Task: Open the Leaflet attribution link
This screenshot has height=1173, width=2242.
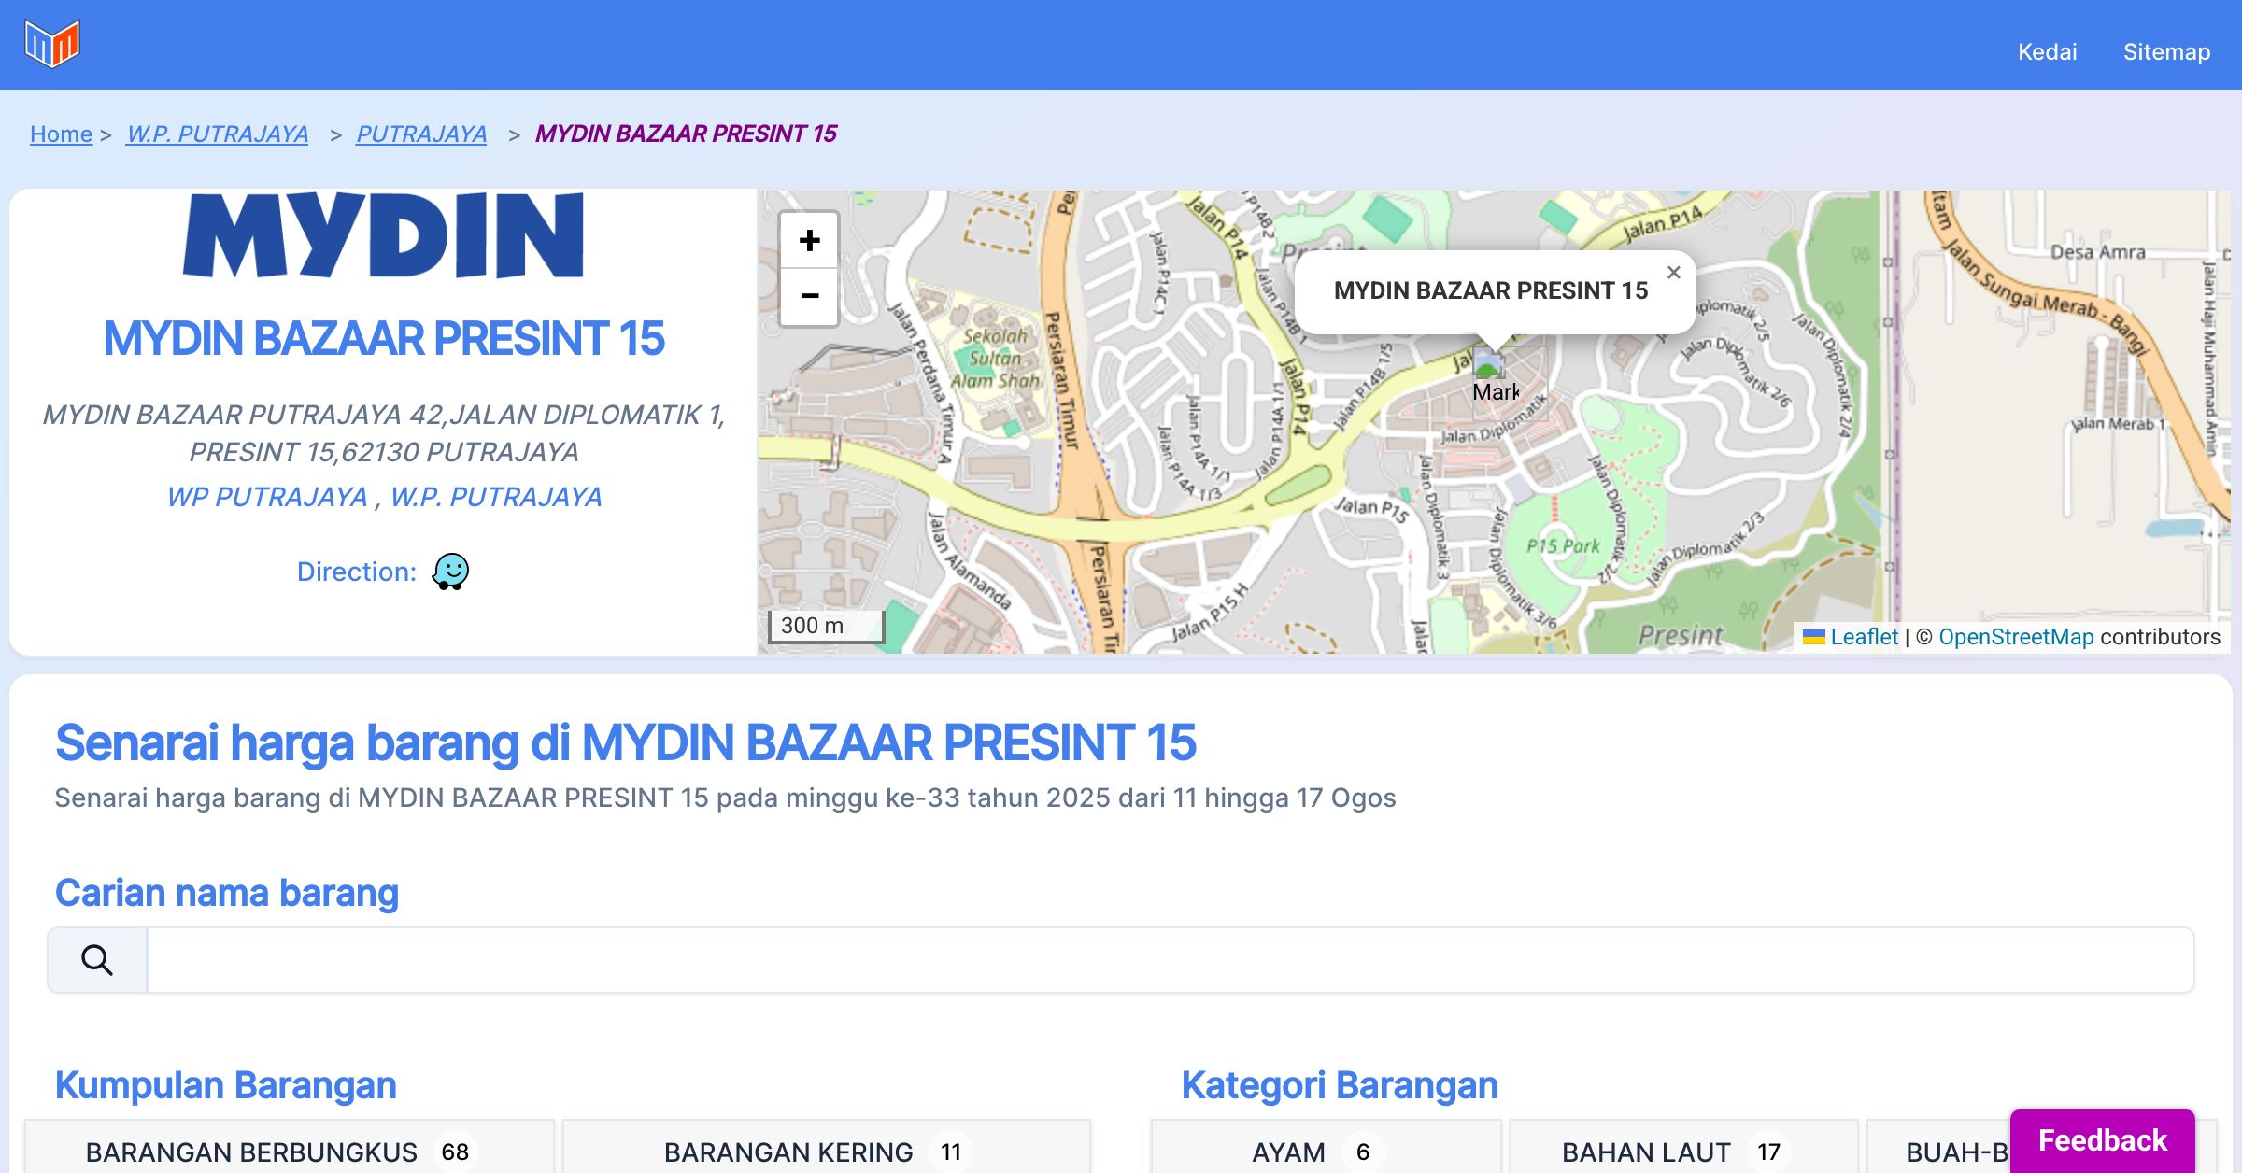Action: point(1864,637)
